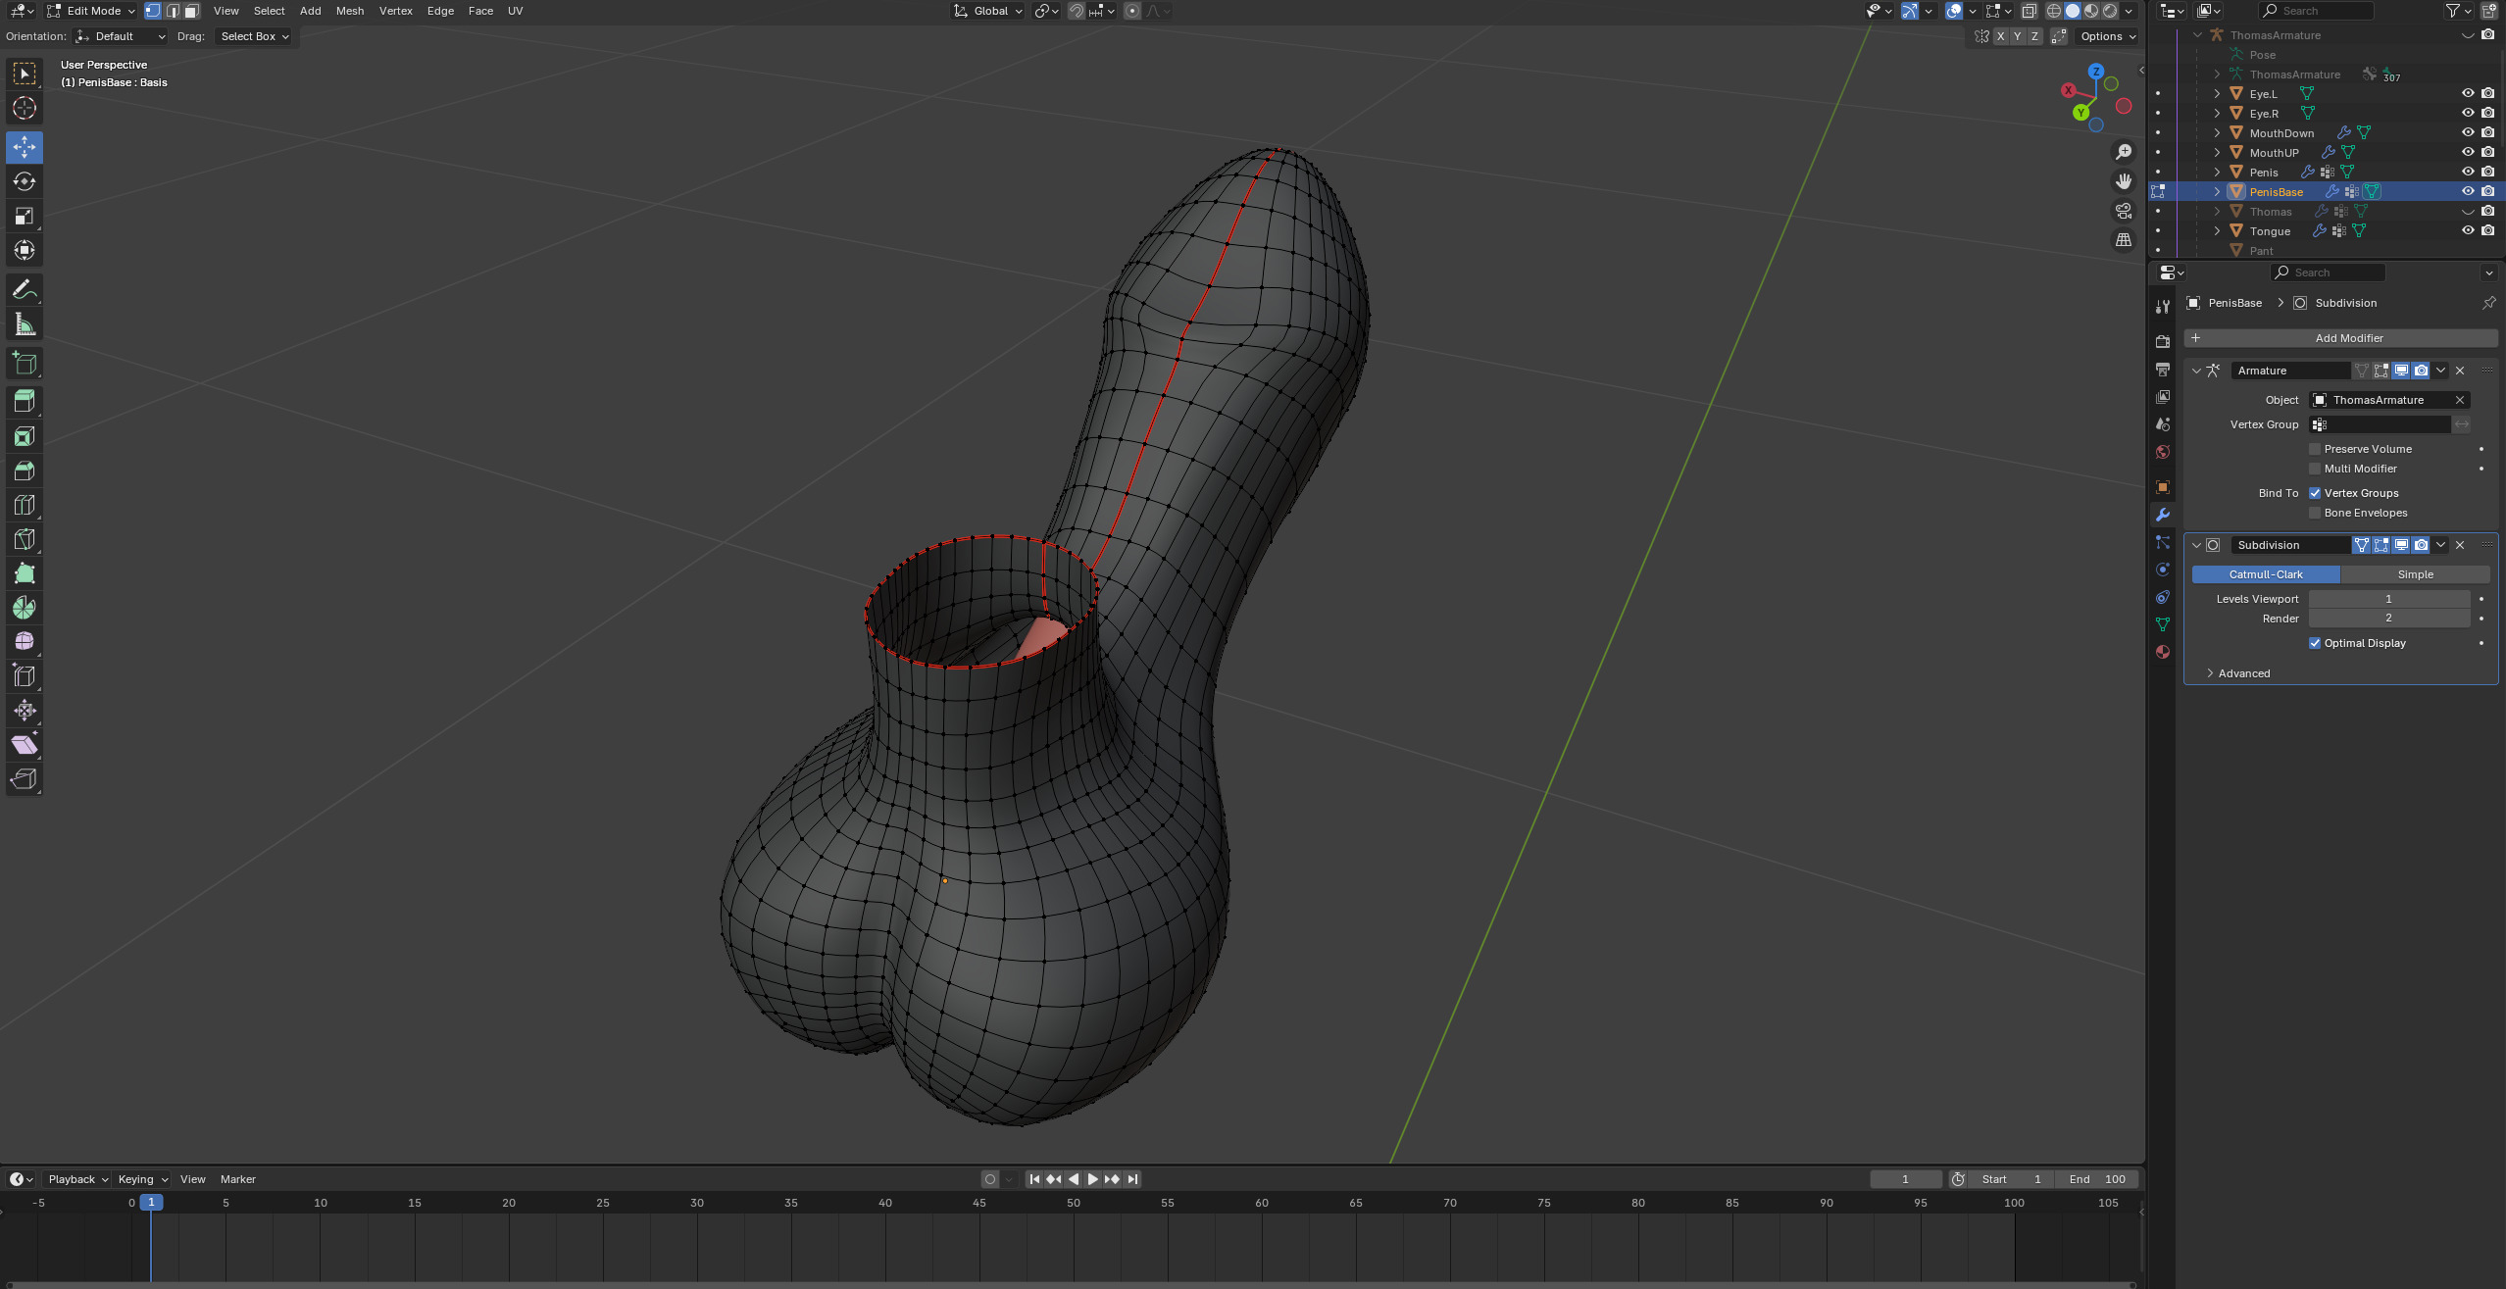The width and height of the screenshot is (2506, 1289).
Task: Expand the MouthDown tree item
Action: tap(2217, 133)
